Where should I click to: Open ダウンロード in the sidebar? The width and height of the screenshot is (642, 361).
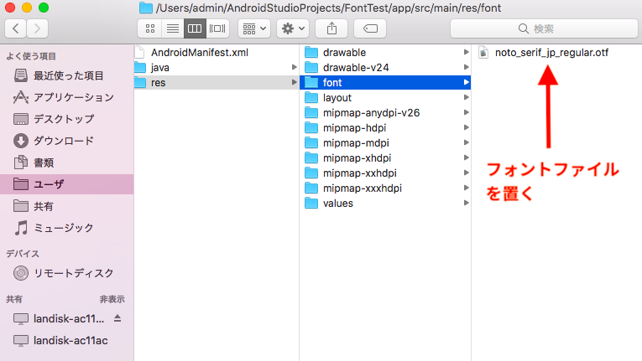pyautogui.click(x=67, y=141)
